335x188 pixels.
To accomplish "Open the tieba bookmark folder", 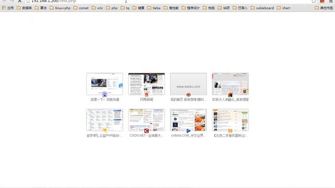I will 154,8.
